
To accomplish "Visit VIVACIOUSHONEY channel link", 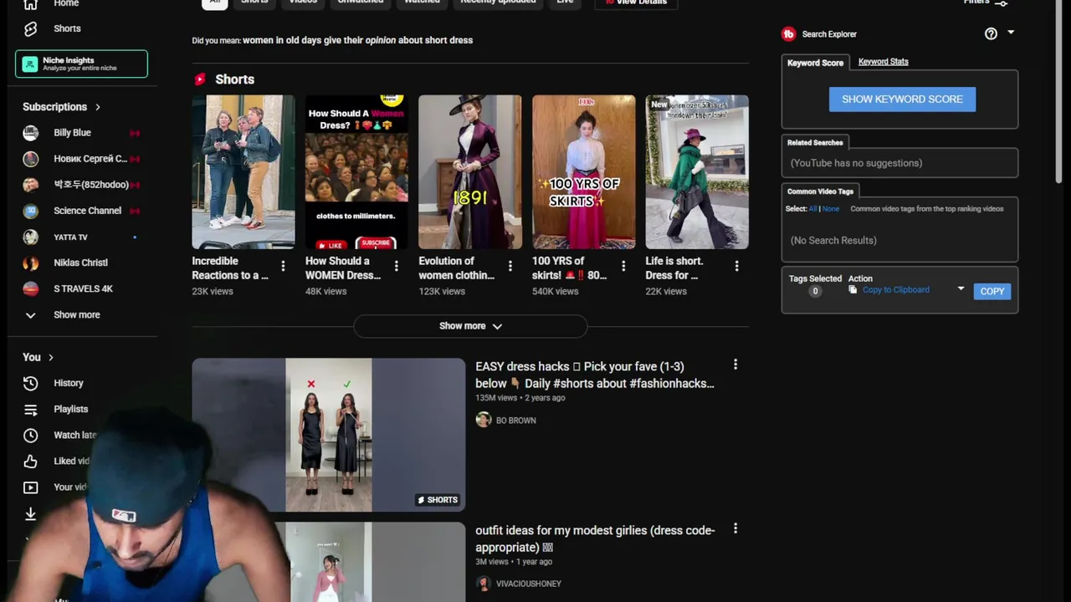I will point(528,584).
